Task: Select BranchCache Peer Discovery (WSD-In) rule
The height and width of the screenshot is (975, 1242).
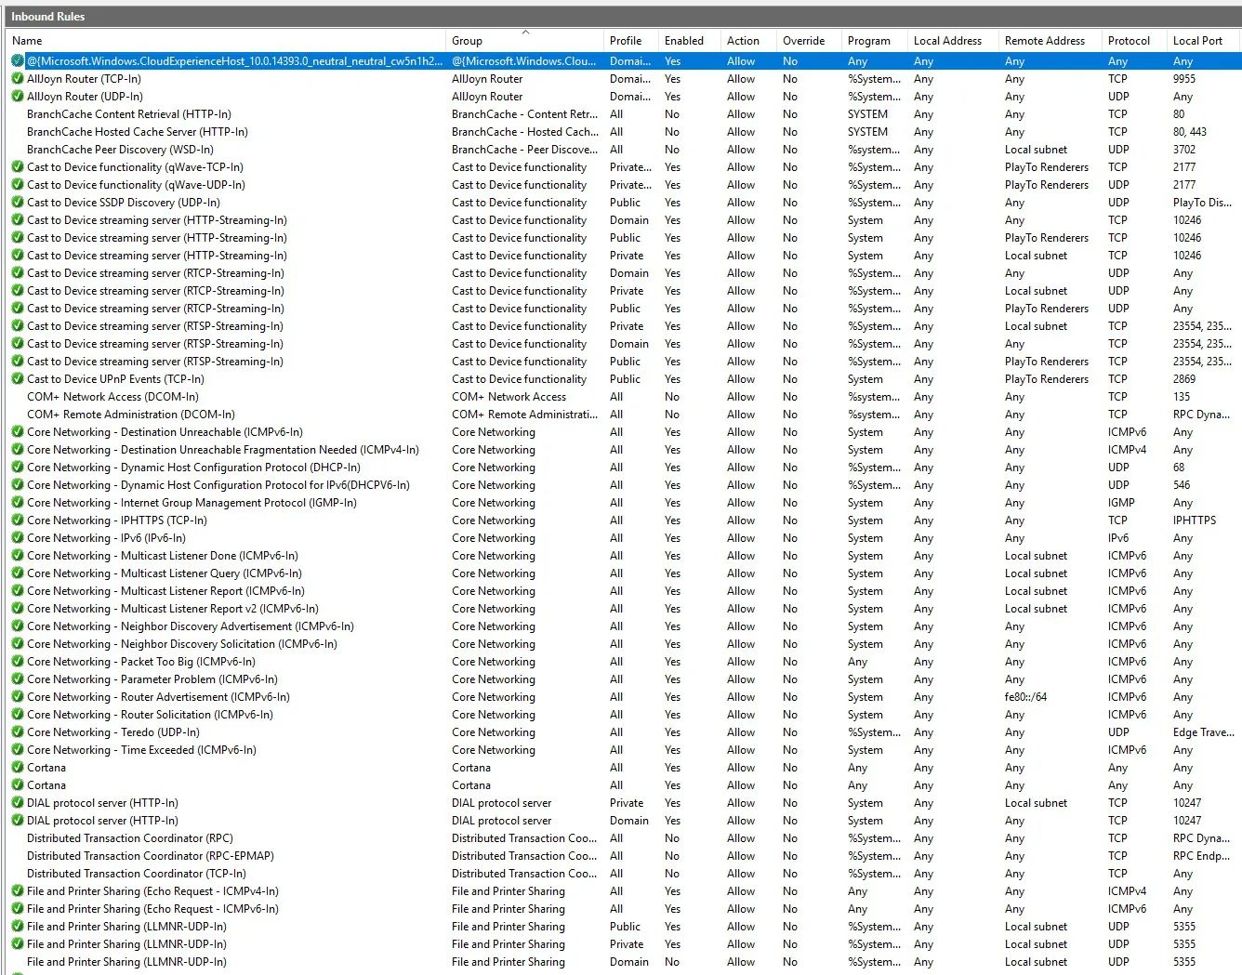Action: click(x=623, y=150)
